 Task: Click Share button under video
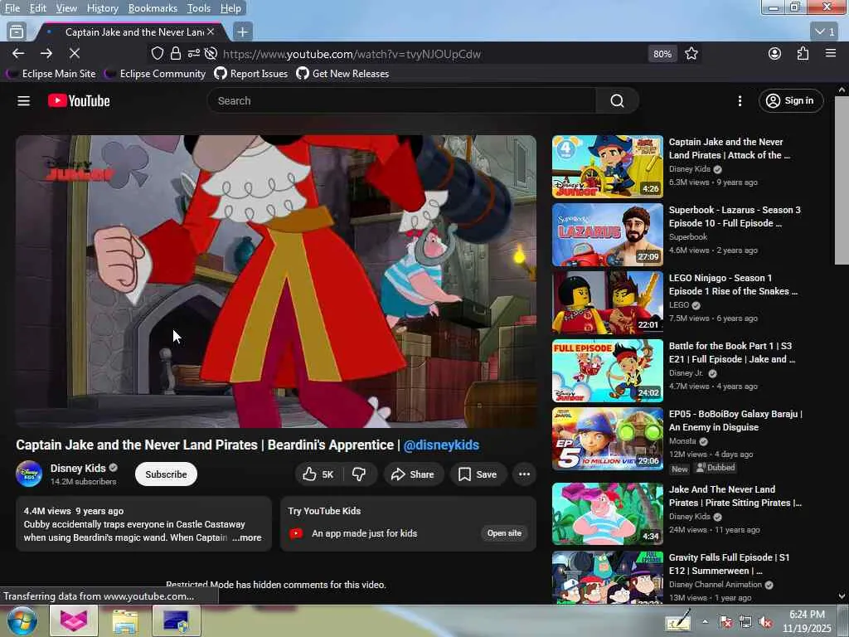413,474
